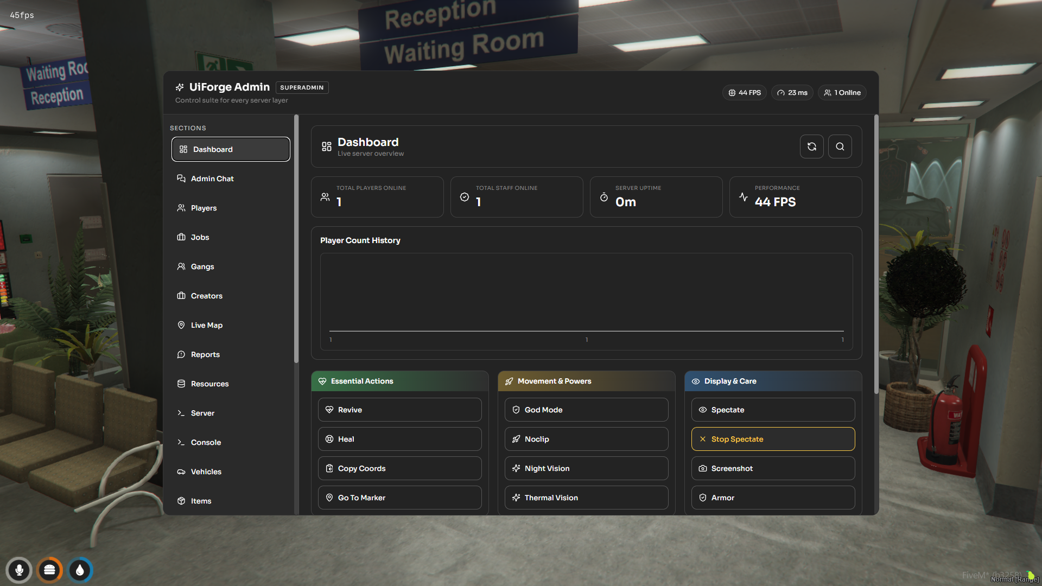Open the Server section
The image size is (1042, 586).
point(231,413)
